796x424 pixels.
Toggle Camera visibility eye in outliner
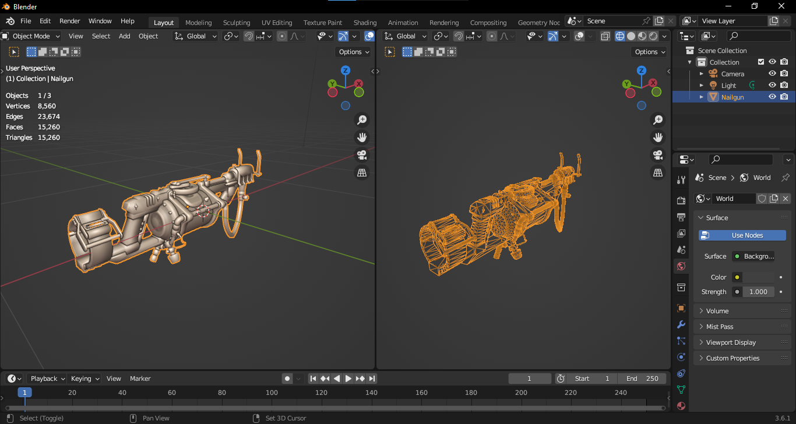(x=772, y=74)
